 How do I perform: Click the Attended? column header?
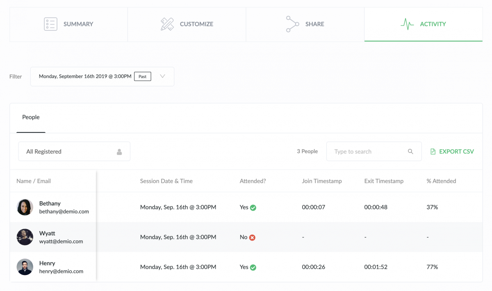pos(253,181)
